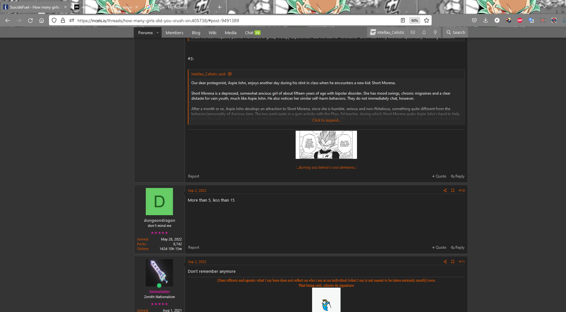This screenshot has width=566, height=312.
Task: Share post #10 via share icon
Action: [x=445, y=190]
